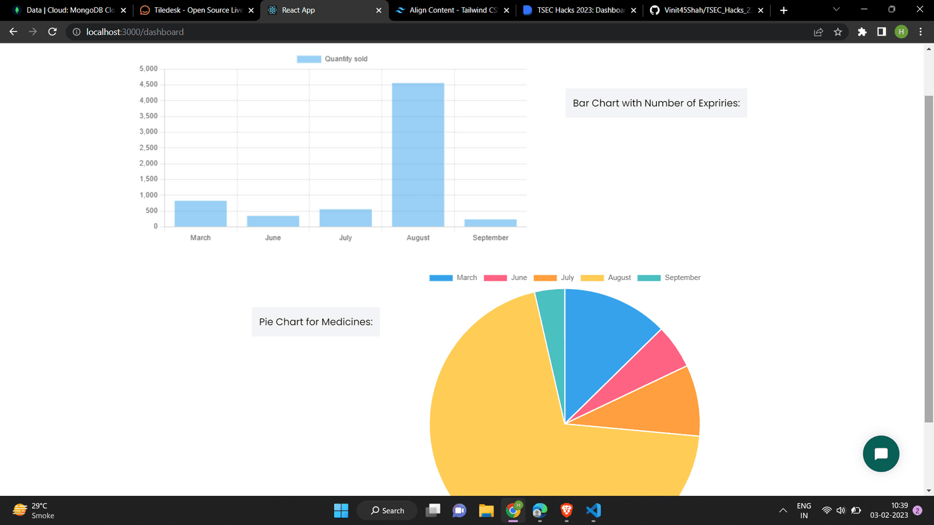
Task: Close the TSEC Hacks 2023 tab
Action: pyautogui.click(x=634, y=10)
